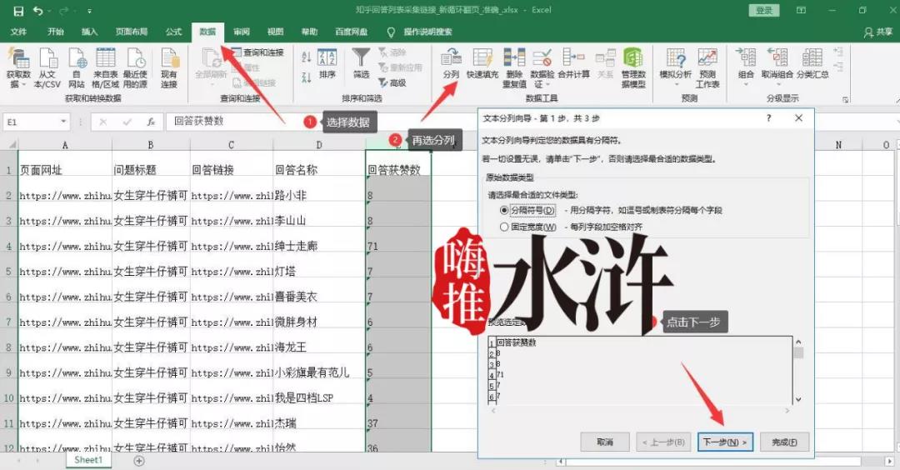Click 预测工作表 (Forecast Sheet) icon
900x470 pixels.
(x=707, y=58)
